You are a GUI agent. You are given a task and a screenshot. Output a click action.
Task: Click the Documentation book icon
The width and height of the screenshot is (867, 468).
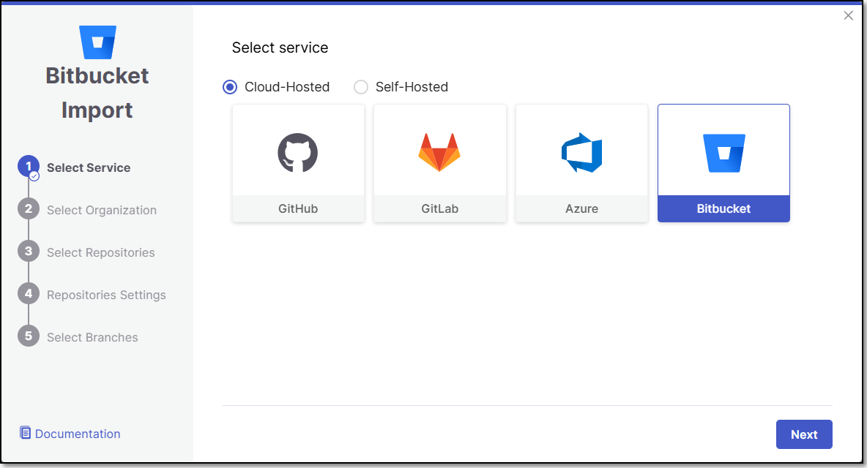(26, 433)
